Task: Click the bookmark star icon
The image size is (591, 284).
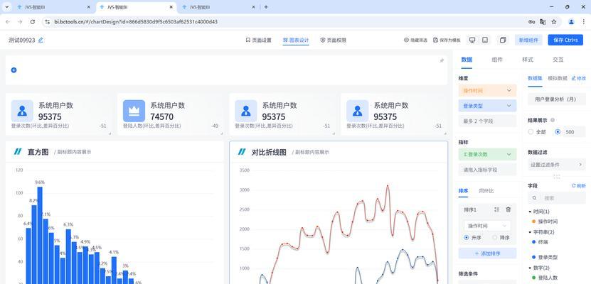Action: (x=554, y=22)
